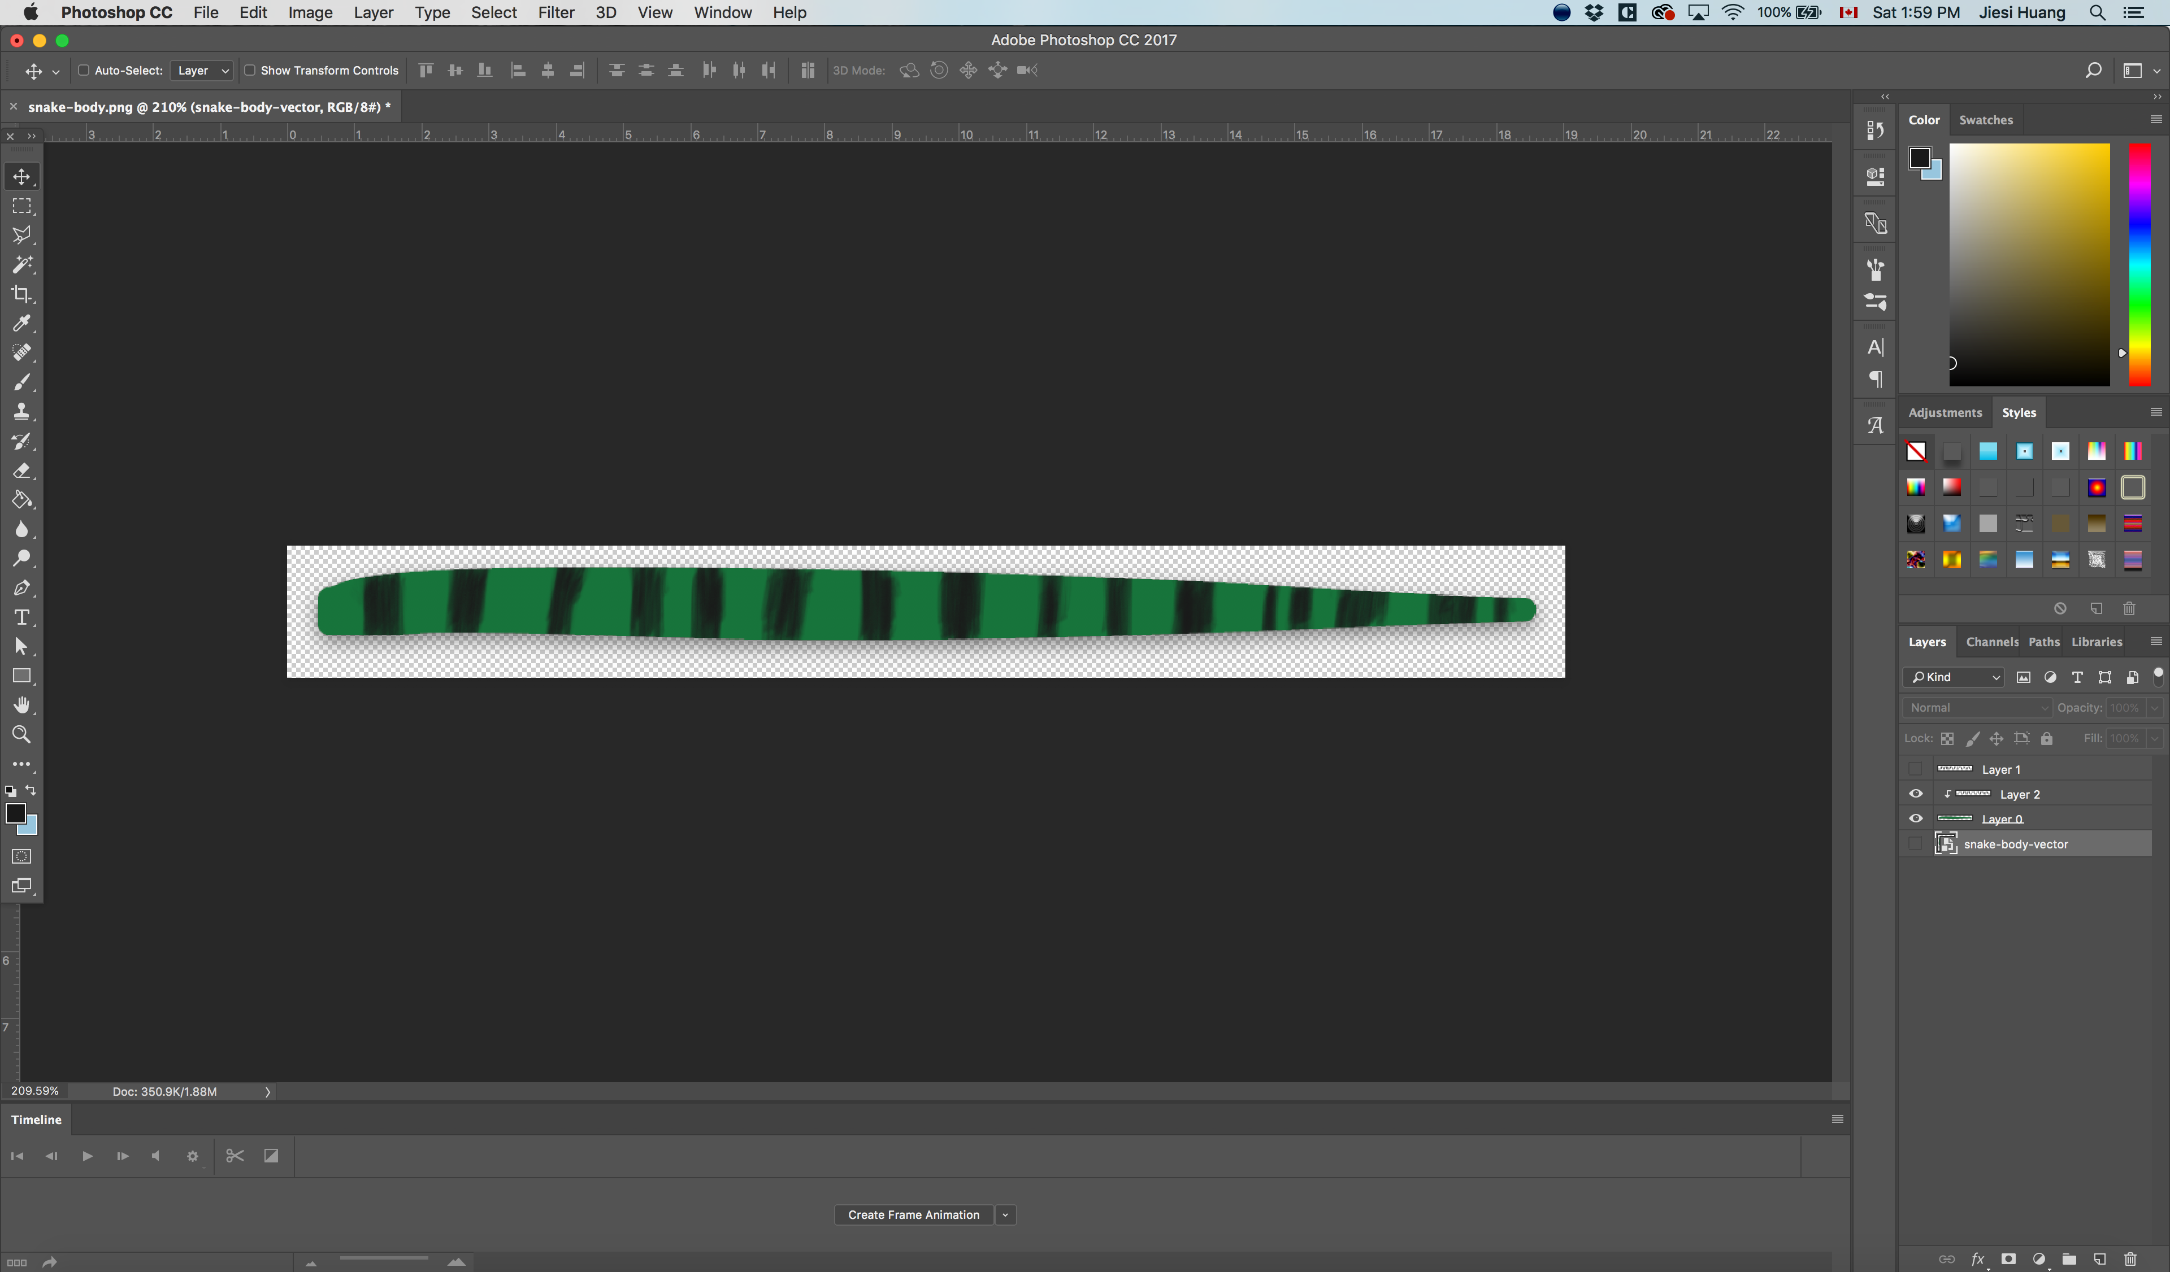Hide Layer 2 with eye icon
The width and height of the screenshot is (2170, 1272).
(1915, 794)
